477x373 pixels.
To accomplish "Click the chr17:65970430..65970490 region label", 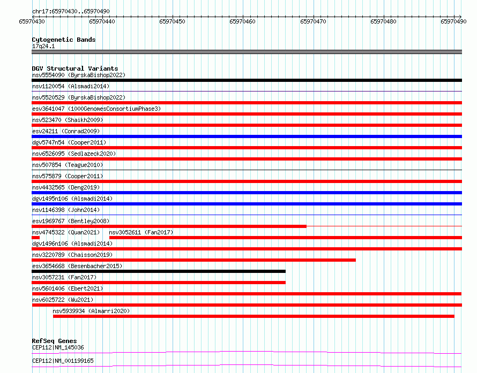I will pos(71,11).
